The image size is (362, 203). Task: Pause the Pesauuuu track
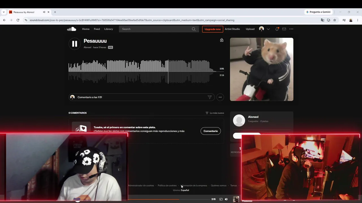point(75,44)
